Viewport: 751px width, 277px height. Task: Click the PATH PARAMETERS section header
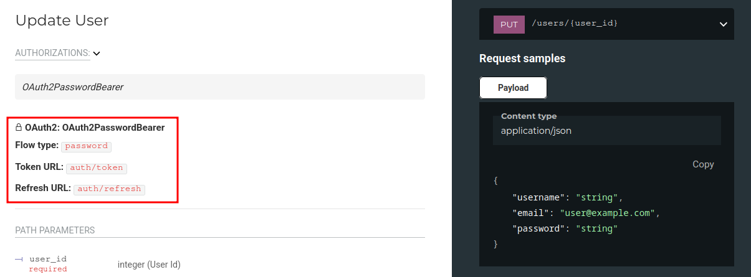click(55, 230)
